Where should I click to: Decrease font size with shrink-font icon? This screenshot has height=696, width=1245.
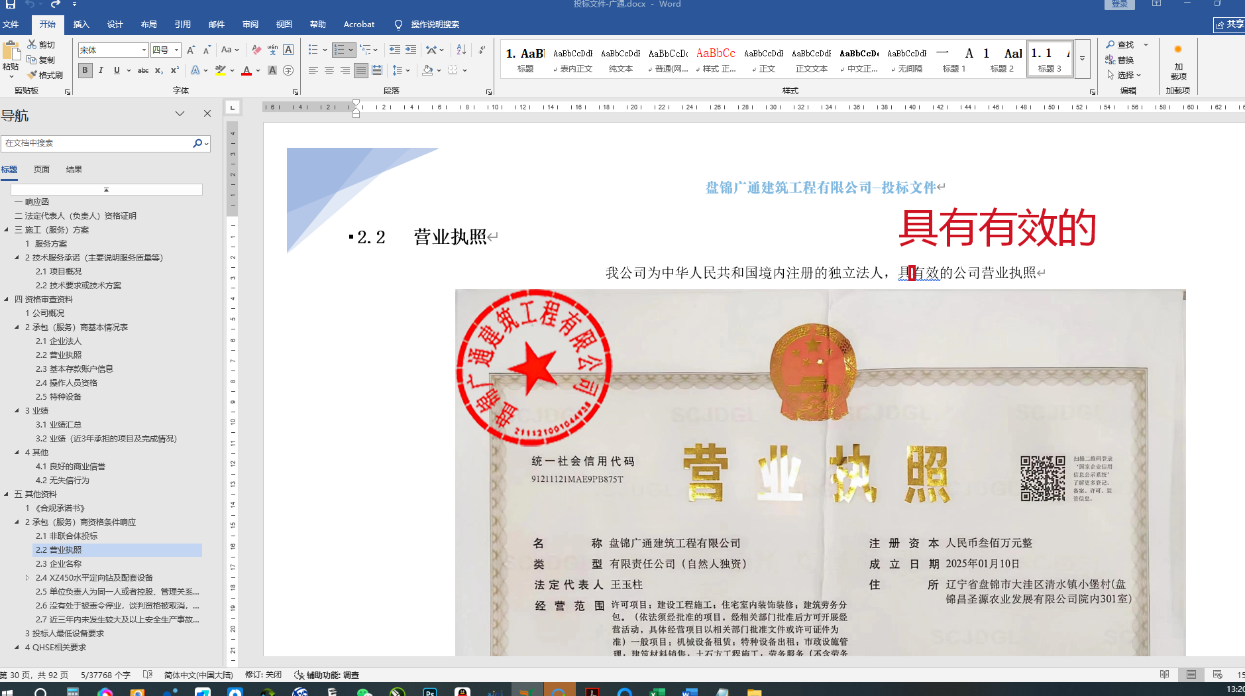coord(207,50)
